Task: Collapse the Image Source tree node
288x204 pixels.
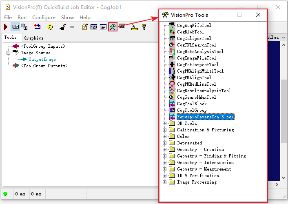Action: pyautogui.click(x=8, y=53)
